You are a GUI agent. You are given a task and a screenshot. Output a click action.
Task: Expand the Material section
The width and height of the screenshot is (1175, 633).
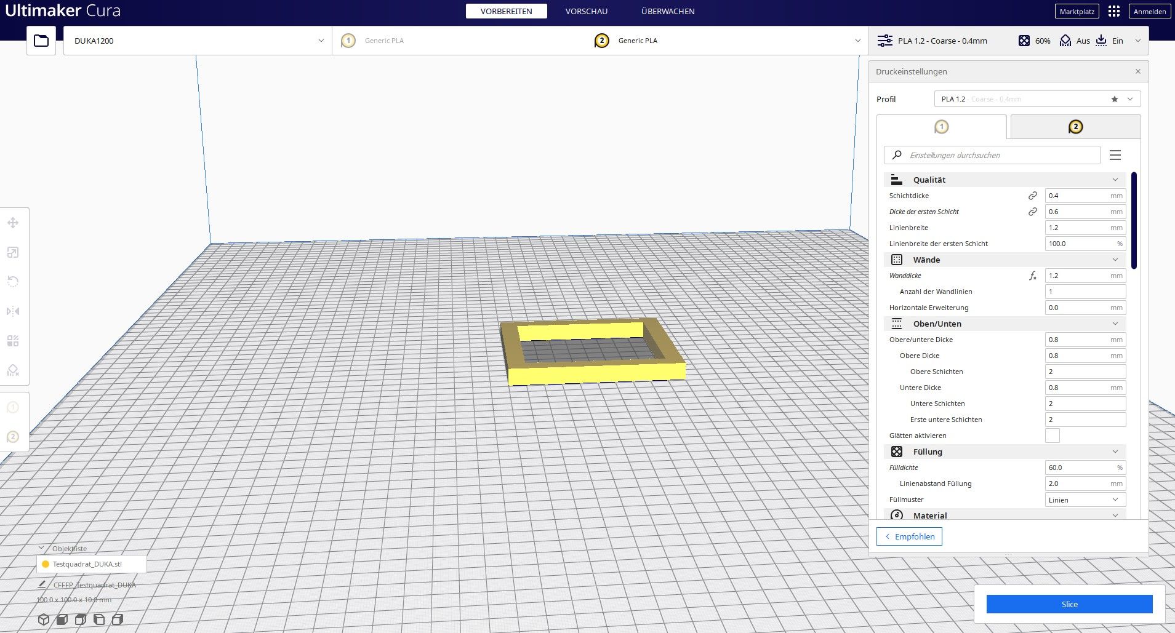(1005, 515)
